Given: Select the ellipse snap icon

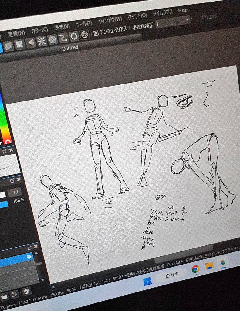Looking at the screenshot, I should coord(74,36).
